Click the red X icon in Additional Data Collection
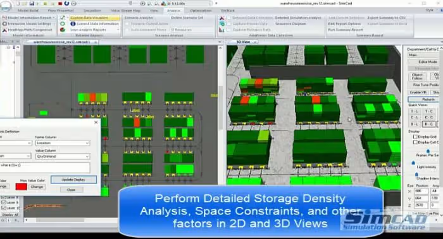443x239 pixels. tap(221, 18)
